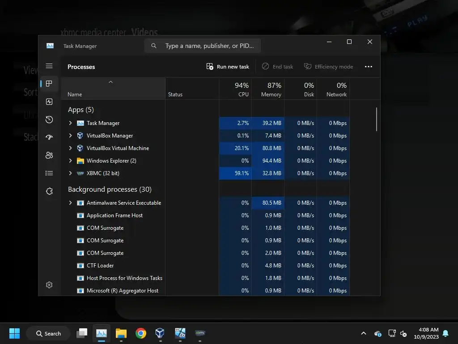
Task: Launch Google Chrome from the taskbar
Action: (x=141, y=333)
